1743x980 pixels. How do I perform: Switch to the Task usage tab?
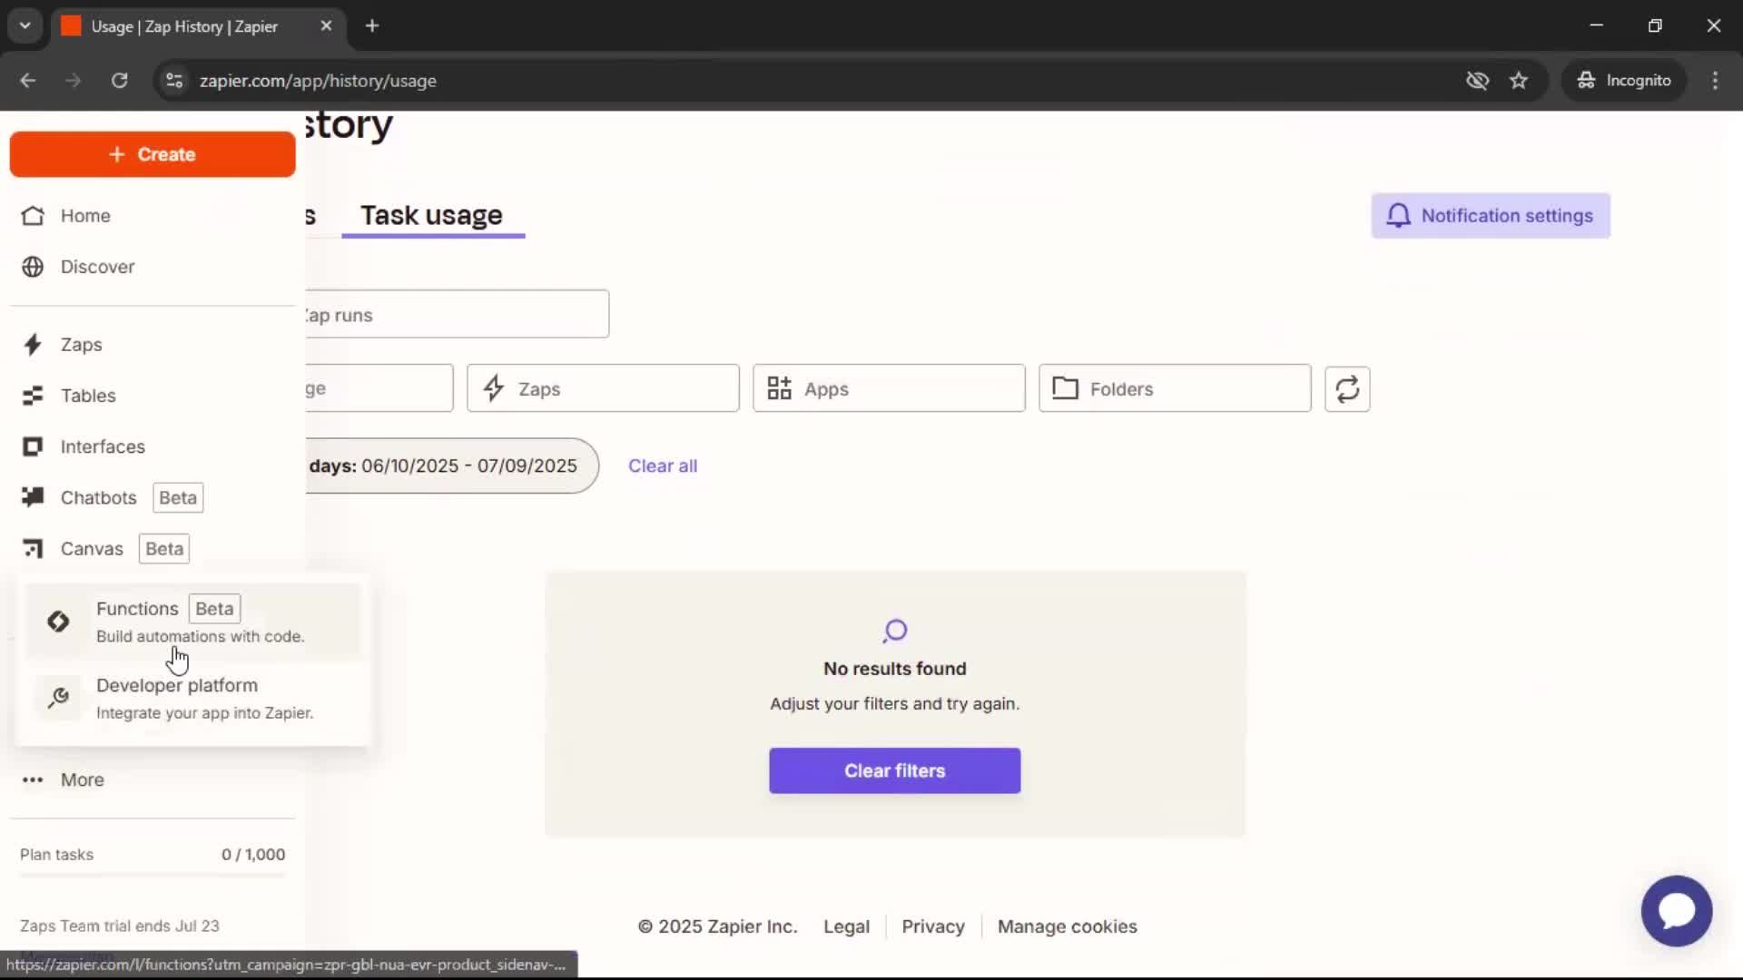click(x=432, y=216)
